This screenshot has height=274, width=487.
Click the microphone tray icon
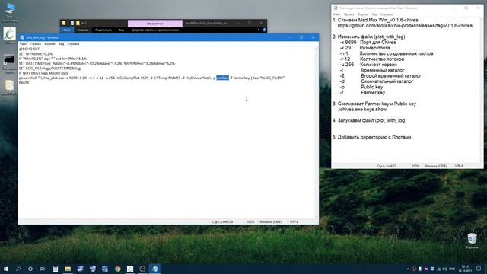click(420, 269)
